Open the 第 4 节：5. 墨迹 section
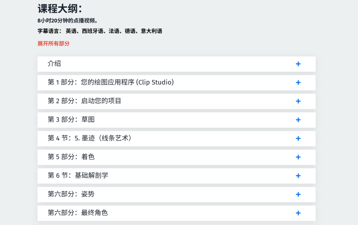 pyautogui.click(x=177, y=139)
